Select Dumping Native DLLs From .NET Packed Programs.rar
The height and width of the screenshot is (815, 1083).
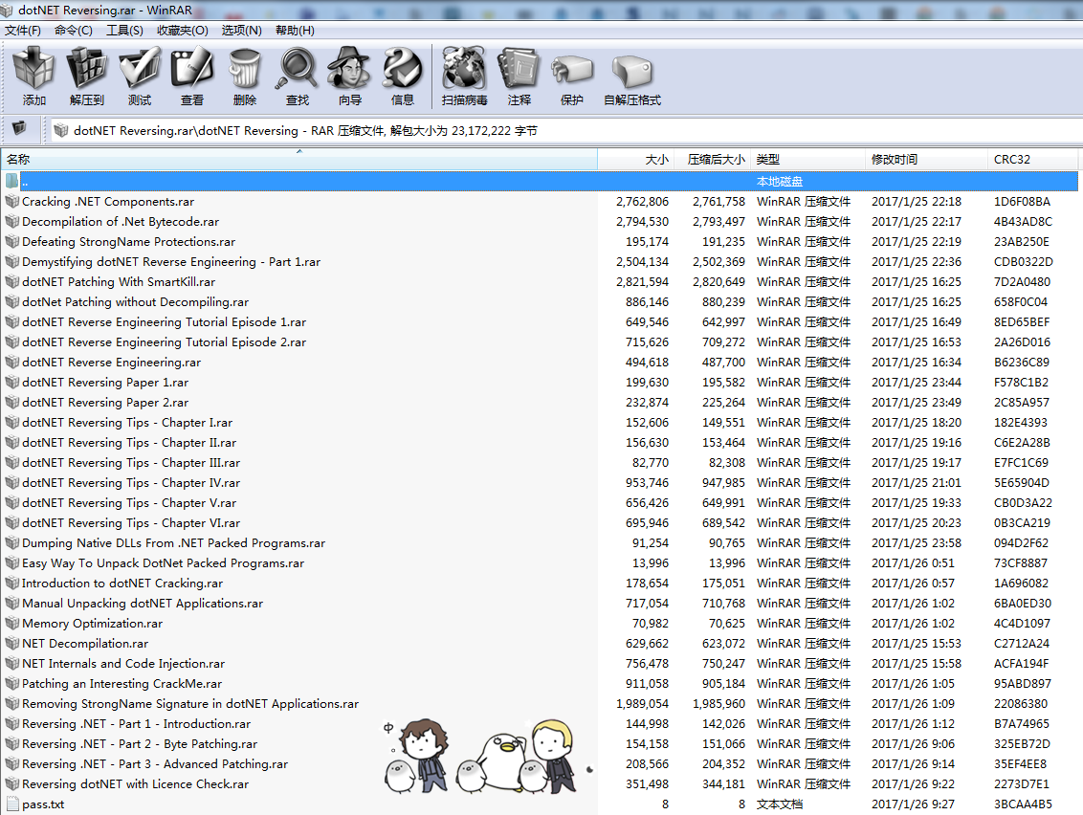click(173, 543)
